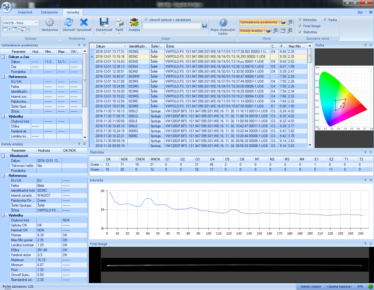Switch to the Snapshot tab
This screenshot has height=290, width=374.
tap(25, 12)
